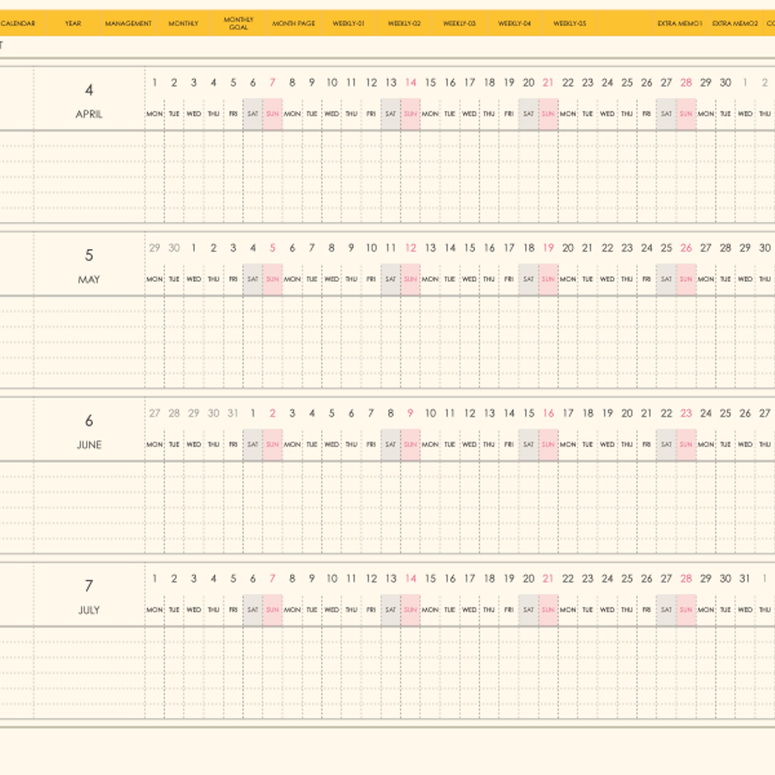Image resolution: width=775 pixels, height=775 pixels.
Task: Click pink date 12 in the May row
Action: (411, 249)
